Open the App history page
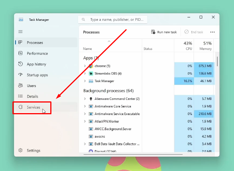 click(x=46, y=64)
